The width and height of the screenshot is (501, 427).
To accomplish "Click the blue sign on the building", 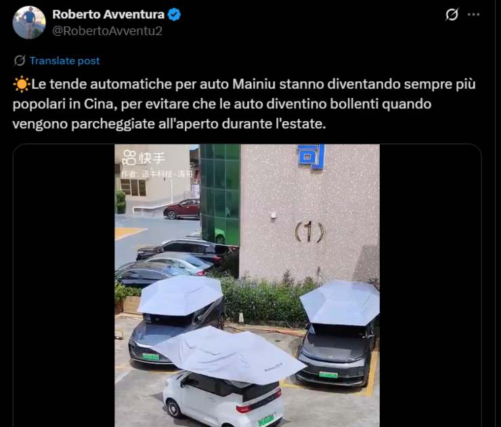I will pos(311,156).
